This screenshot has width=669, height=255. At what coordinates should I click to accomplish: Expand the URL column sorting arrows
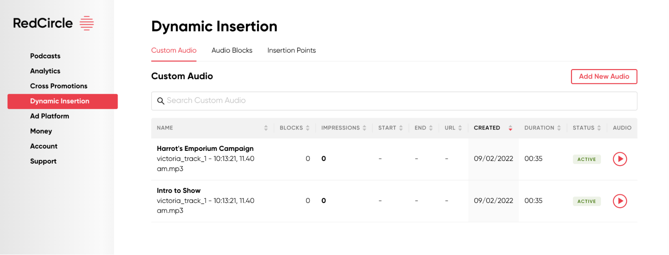click(x=460, y=128)
